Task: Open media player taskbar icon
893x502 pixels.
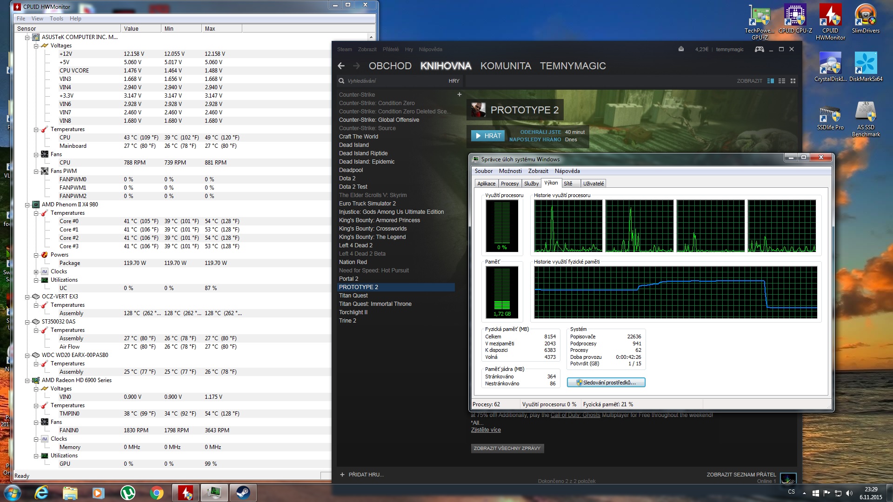Action: coord(98,493)
